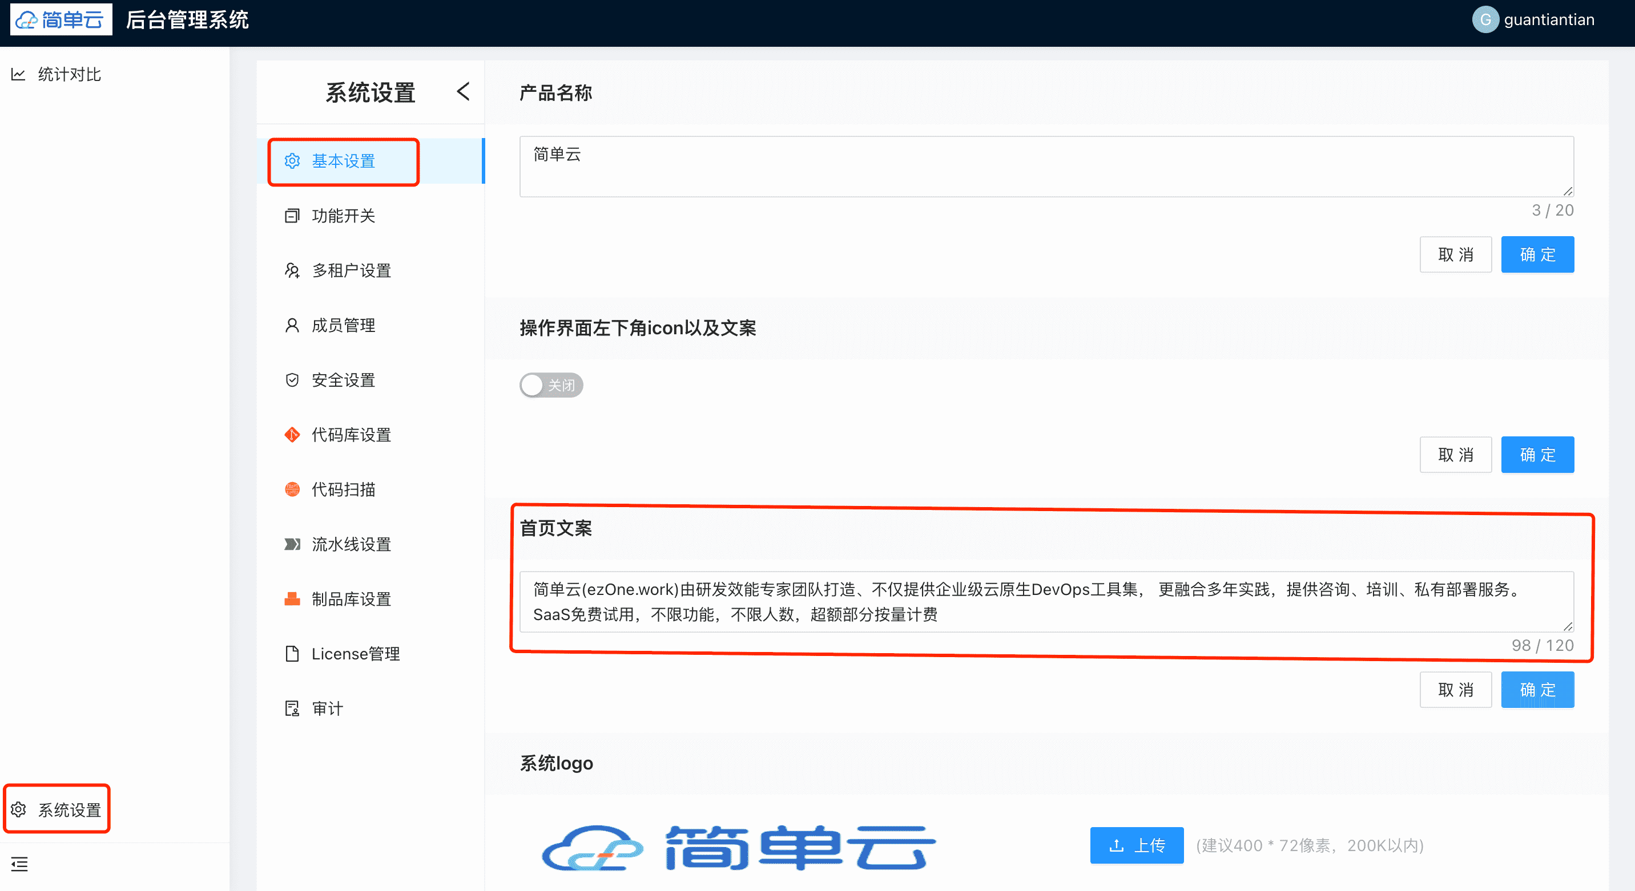Click the 制品库设置 box icon
This screenshot has height=891, width=1635.
click(x=292, y=598)
